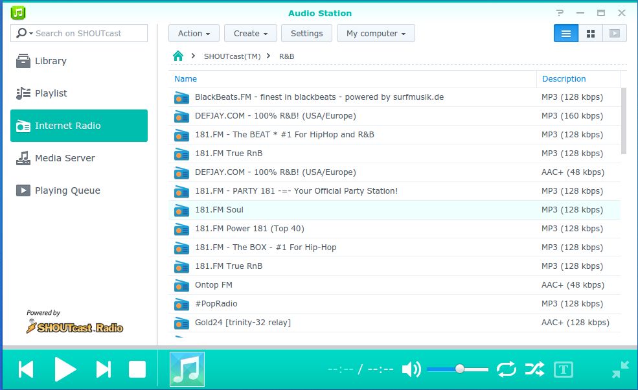Mute audio with speaker icon
This screenshot has height=390, width=638.
point(411,370)
